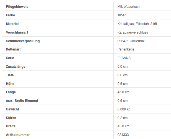Select the Mikrofasertuch value text

(x=128, y=6)
